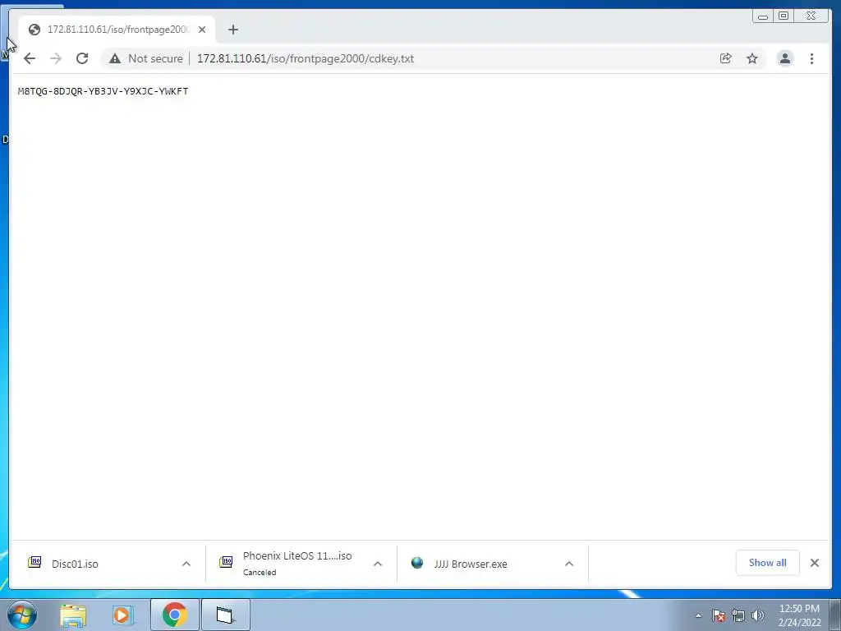The image size is (841, 631).
Task: Click the address bar URL
Action: 306,58
